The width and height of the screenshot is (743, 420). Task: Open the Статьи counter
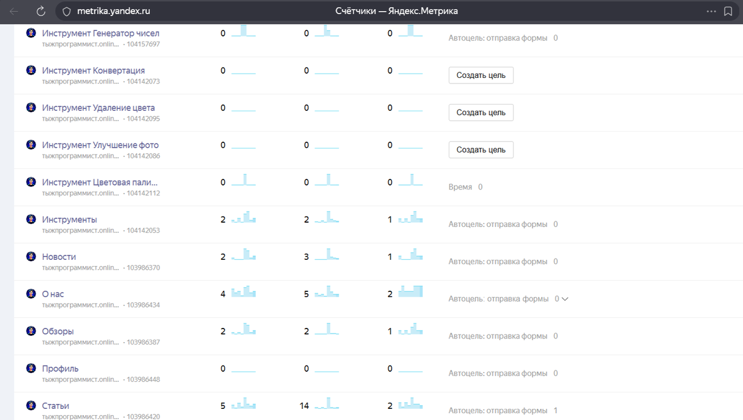56,406
